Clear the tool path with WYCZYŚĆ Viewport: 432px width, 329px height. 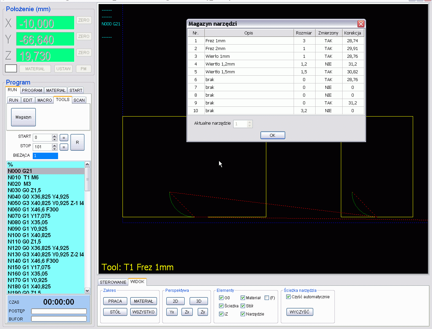click(300, 312)
